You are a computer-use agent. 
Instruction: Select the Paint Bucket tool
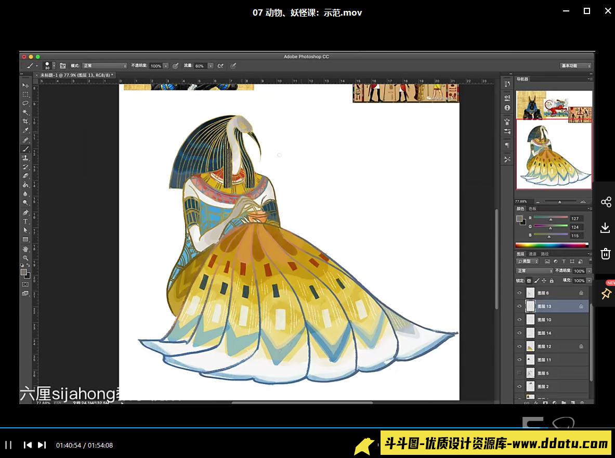[25, 185]
